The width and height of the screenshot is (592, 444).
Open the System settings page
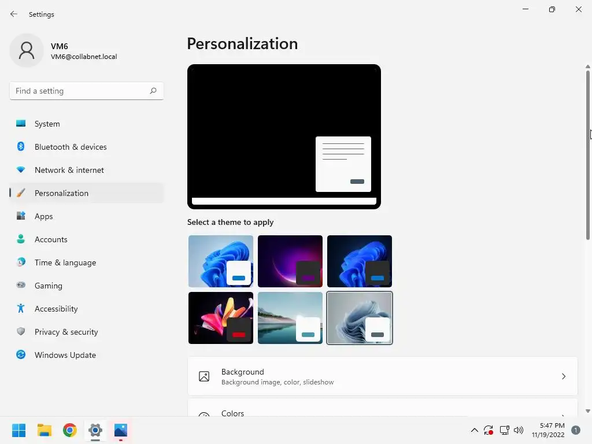[x=87, y=124]
